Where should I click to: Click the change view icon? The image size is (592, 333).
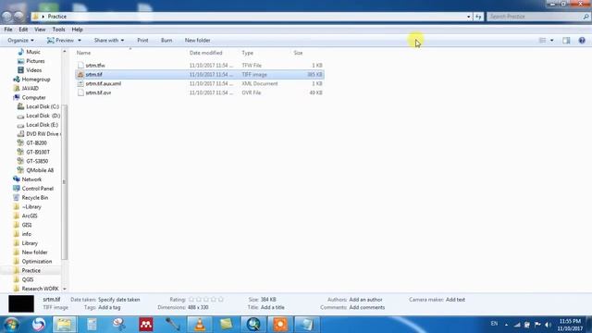coord(542,41)
